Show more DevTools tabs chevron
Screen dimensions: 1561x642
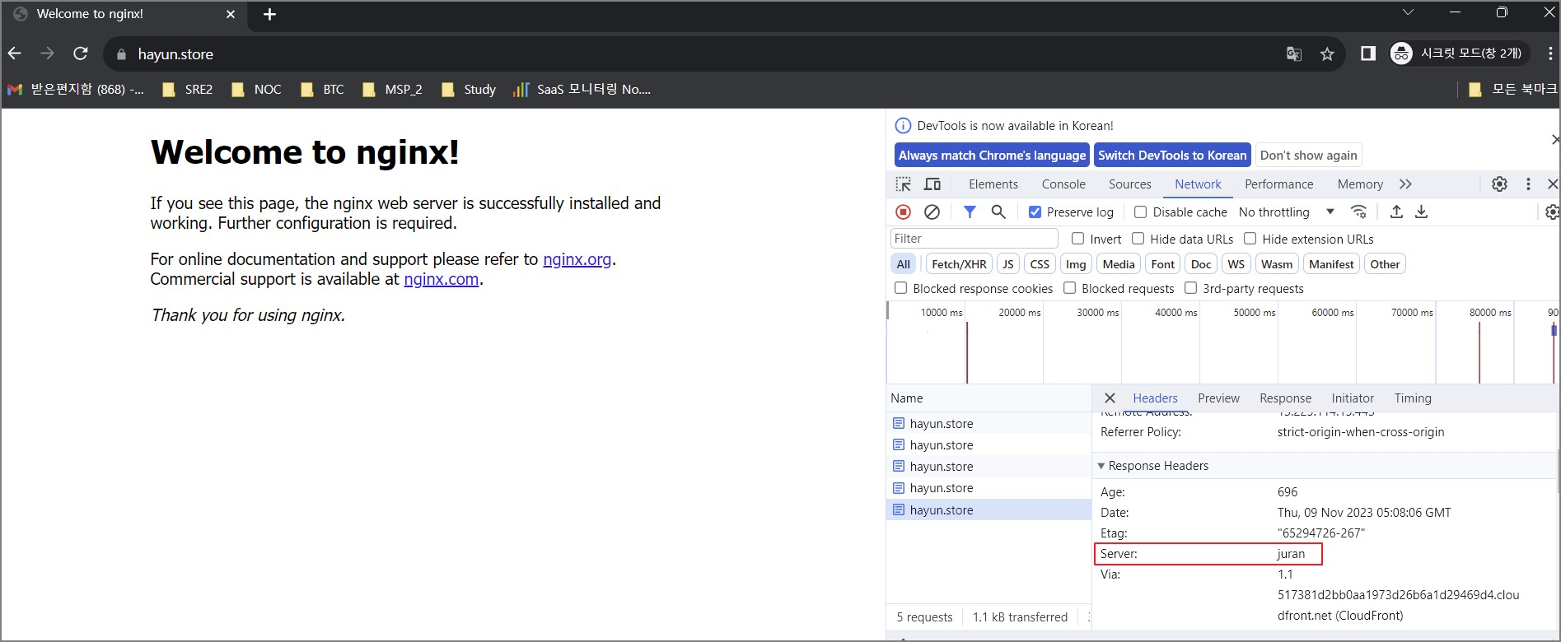click(1405, 184)
